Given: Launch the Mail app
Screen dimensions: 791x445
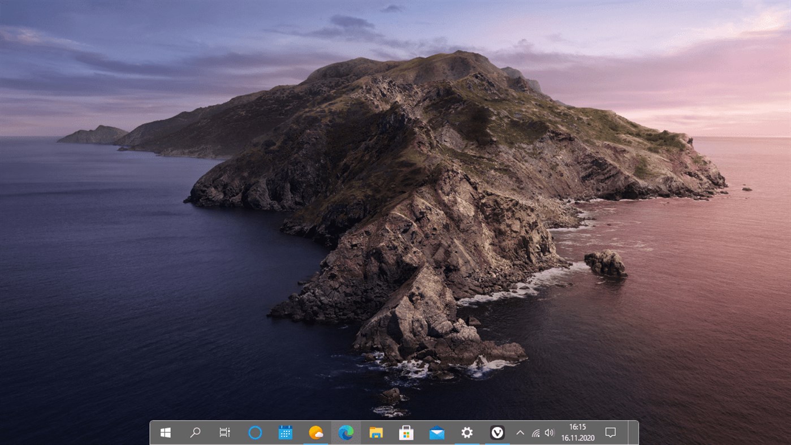Looking at the screenshot, I should tap(436, 433).
